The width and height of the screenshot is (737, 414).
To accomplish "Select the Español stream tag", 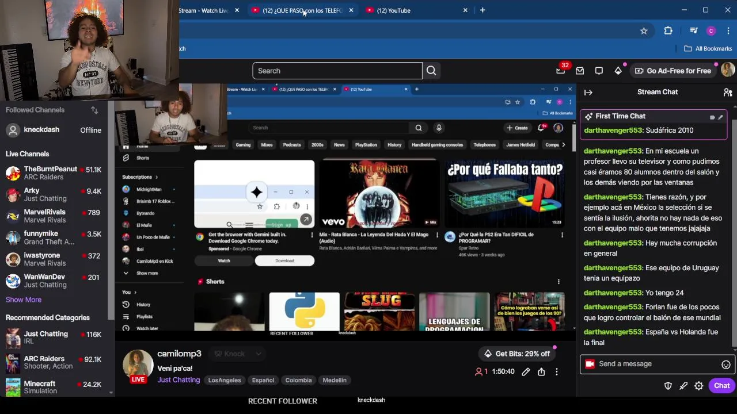I will [263, 380].
